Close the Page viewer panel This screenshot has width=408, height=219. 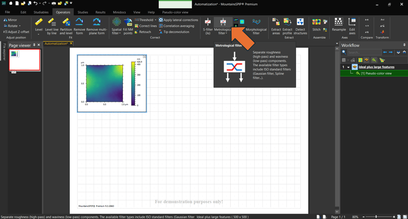coord(39,45)
